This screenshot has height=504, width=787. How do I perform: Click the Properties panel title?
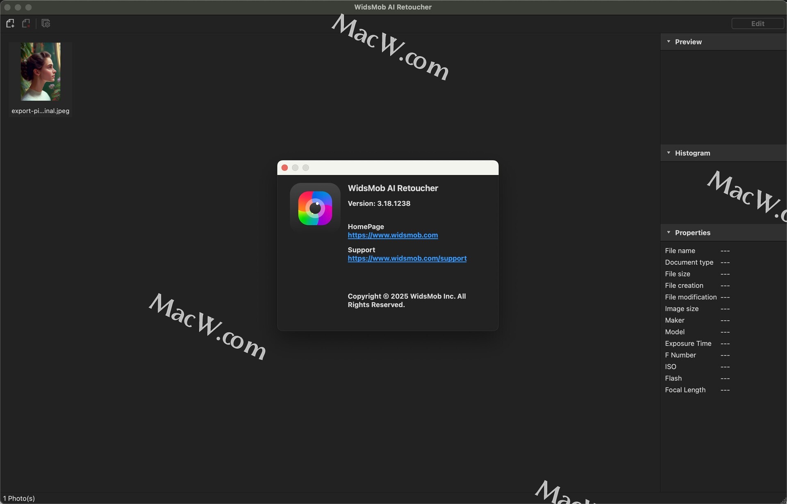click(x=693, y=233)
